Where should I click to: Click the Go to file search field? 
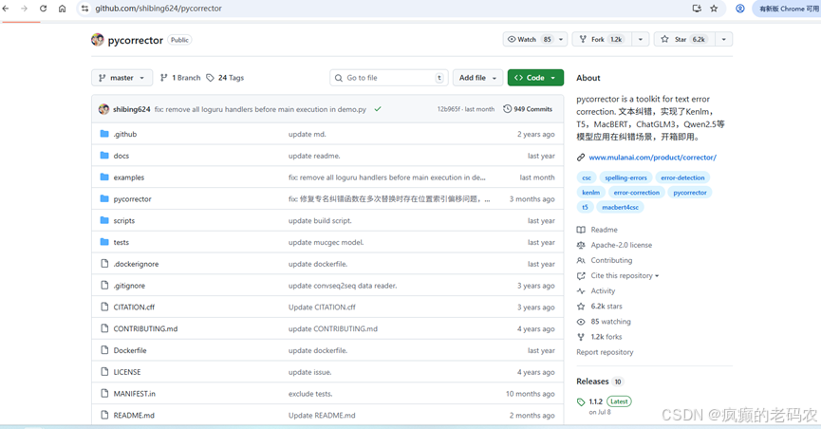(x=389, y=78)
